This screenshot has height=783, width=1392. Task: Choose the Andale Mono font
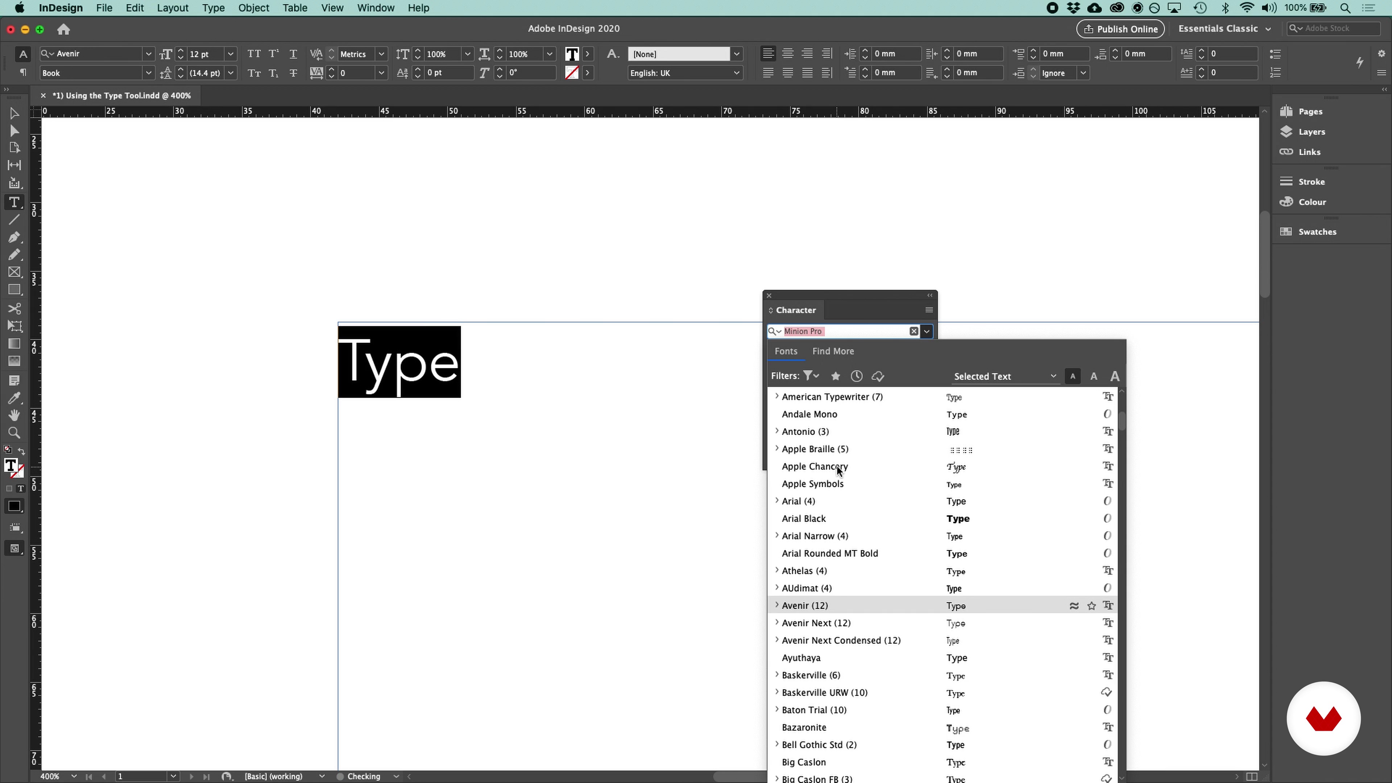coord(943,414)
